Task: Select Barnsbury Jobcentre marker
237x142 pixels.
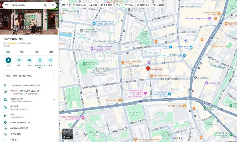Action: point(115,42)
